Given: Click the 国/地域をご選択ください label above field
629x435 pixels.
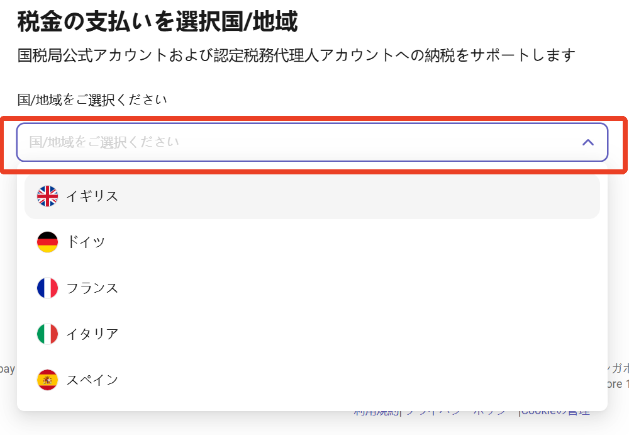Looking at the screenshot, I should click(92, 100).
